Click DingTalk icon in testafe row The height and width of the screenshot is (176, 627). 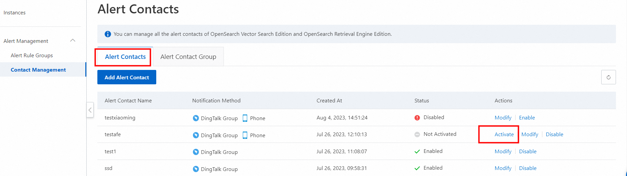pos(196,135)
